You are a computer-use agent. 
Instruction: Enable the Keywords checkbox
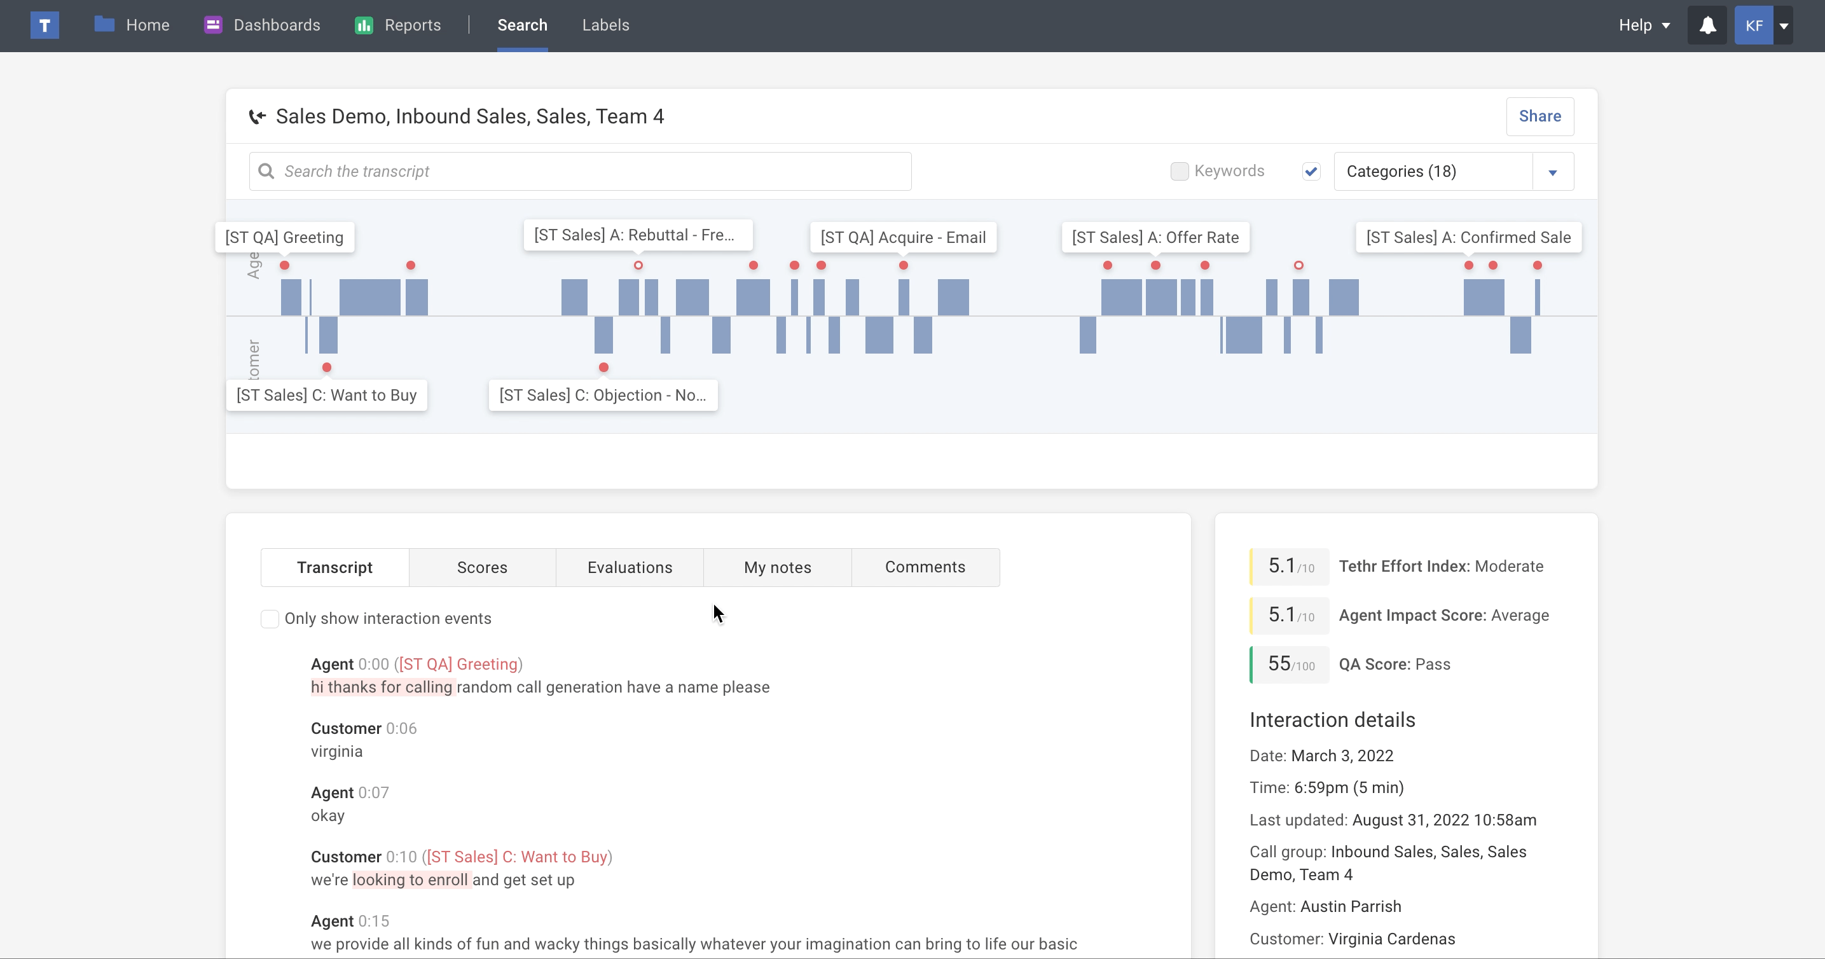(x=1179, y=172)
